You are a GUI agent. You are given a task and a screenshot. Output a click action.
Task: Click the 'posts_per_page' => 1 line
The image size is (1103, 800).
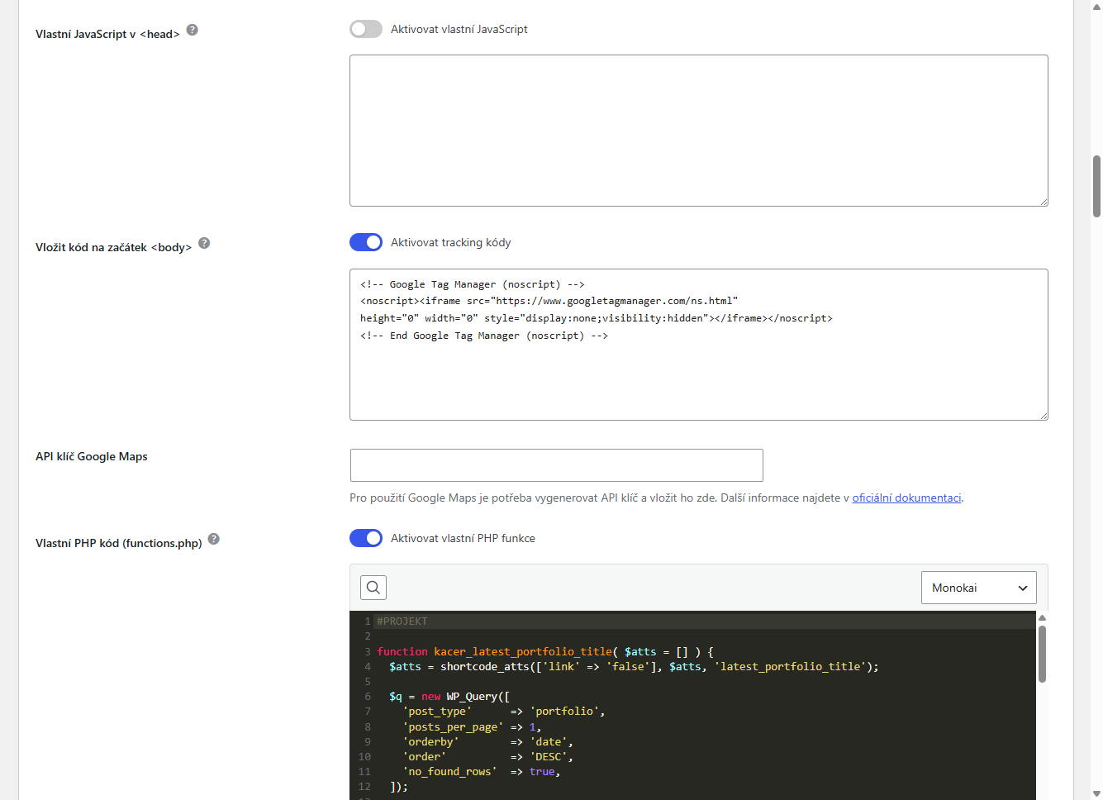point(472,727)
